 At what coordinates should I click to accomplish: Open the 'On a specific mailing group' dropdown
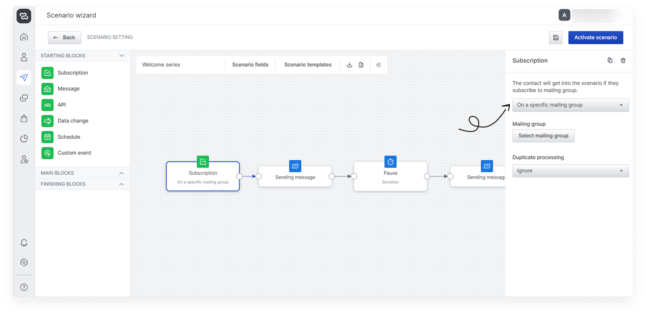tap(570, 105)
